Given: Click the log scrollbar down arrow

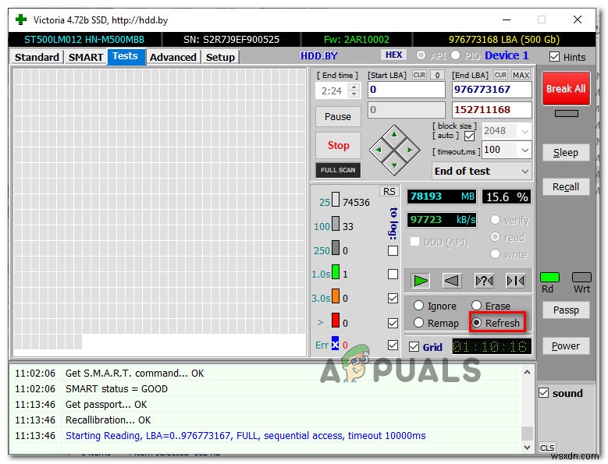Looking at the screenshot, I should coord(527,447).
